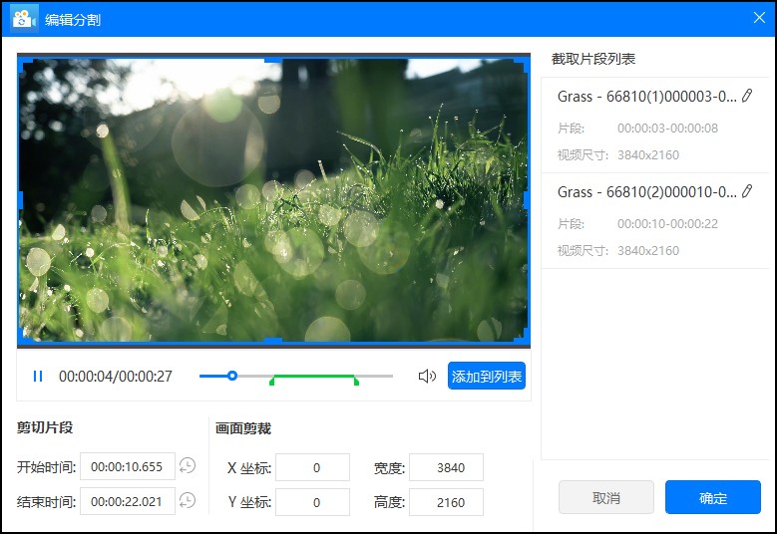Set start time to current position clock icon
777x534 pixels.
click(x=188, y=466)
